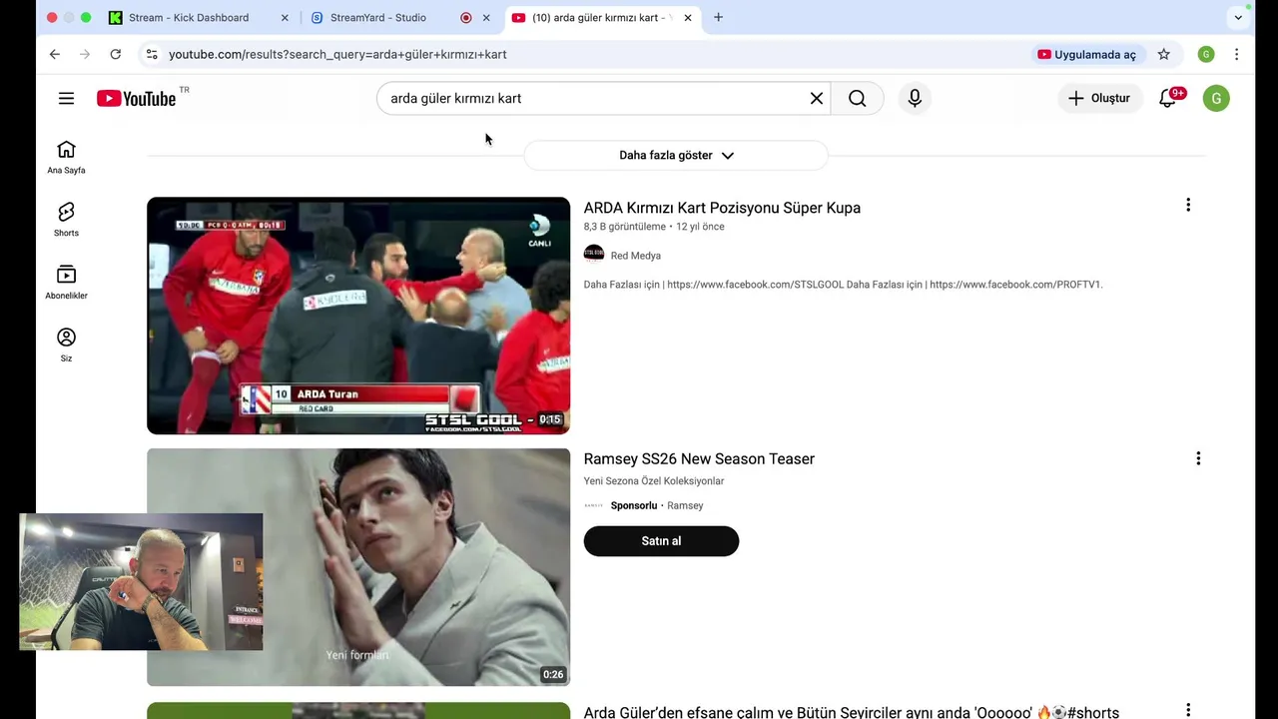1278x719 pixels.
Task: Click the Sponsorlu label
Action: pos(634,505)
